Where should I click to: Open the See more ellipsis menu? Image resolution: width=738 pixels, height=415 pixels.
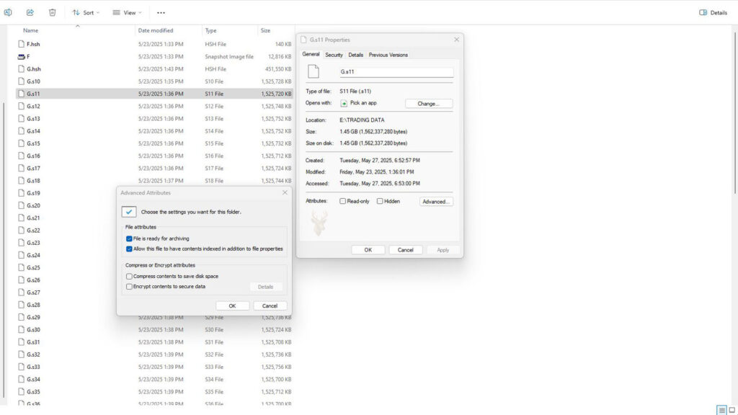[161, 13]
